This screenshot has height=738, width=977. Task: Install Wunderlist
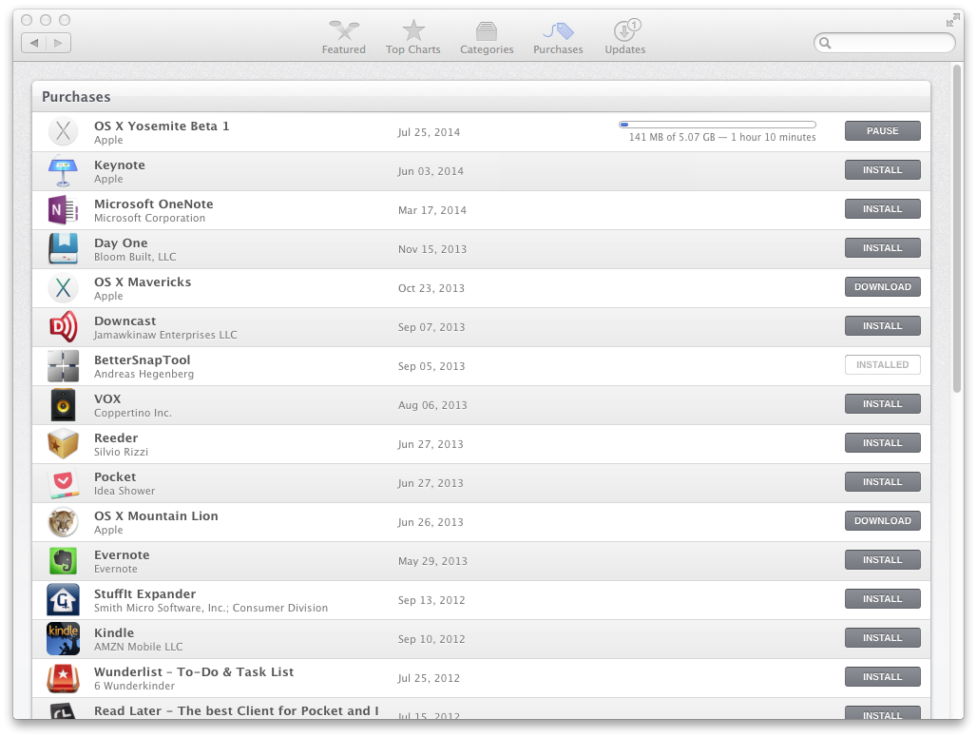click(882, 677)
